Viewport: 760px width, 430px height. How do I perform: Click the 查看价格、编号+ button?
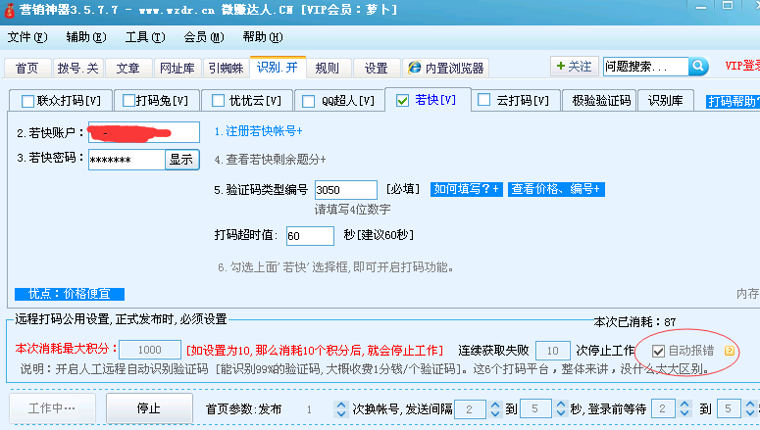pos(556,189)
